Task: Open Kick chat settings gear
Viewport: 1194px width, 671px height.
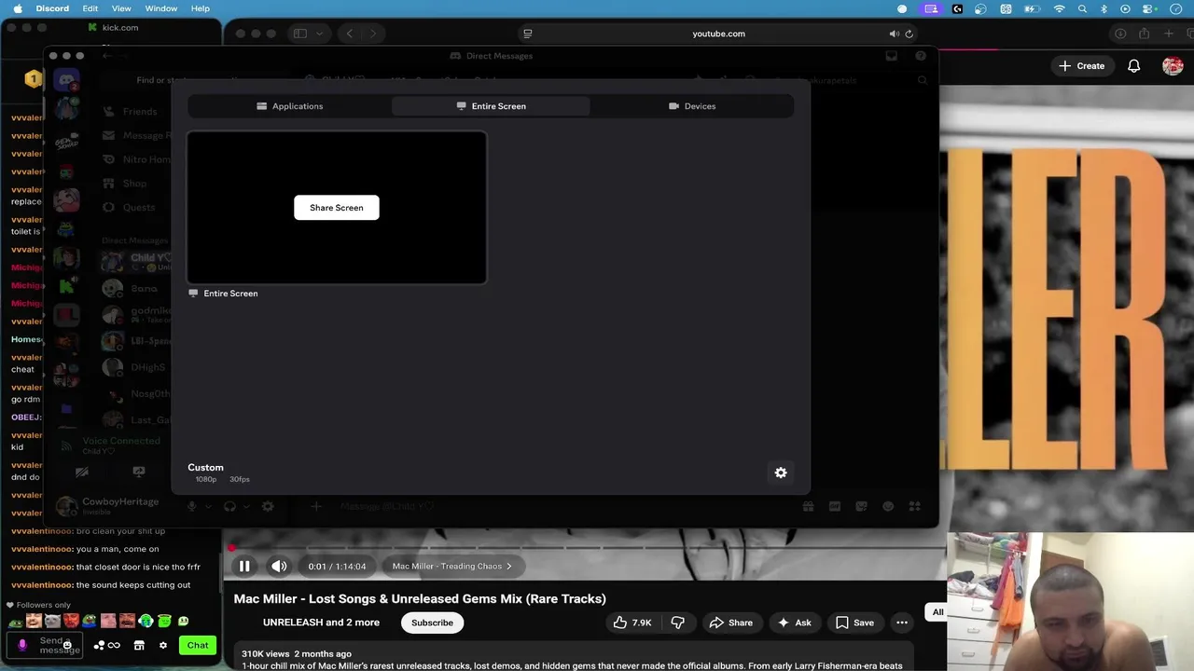Action: tap(163, 645)
